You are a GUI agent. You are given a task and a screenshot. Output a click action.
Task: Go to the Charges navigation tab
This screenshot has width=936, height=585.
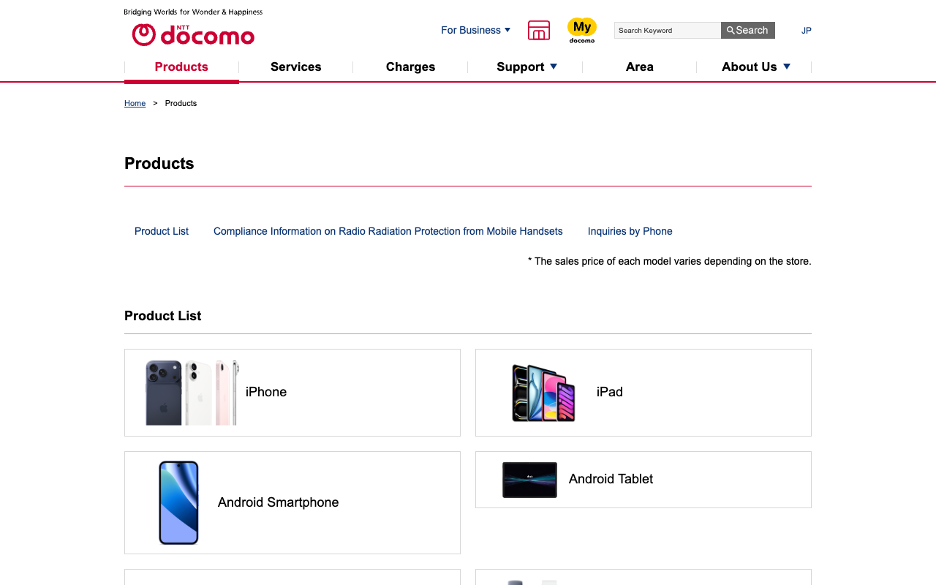(x=410, y=67)
